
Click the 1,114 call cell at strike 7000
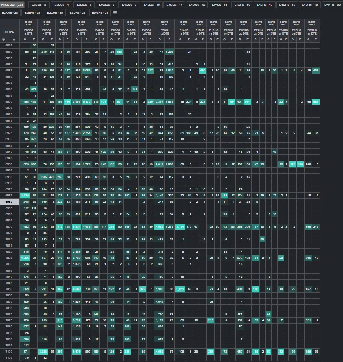tap(180, 227)
